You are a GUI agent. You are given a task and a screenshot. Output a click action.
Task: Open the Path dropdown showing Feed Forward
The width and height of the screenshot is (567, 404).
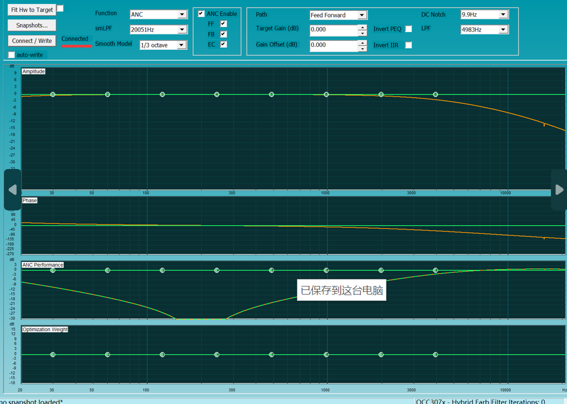click(338, 15)
